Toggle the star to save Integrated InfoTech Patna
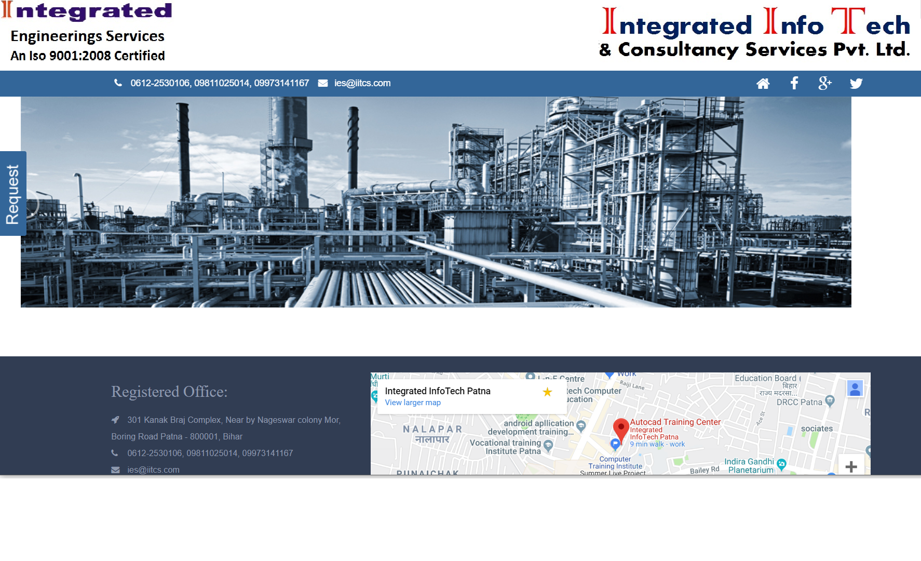Image resolution: width=921 pixels, height=561 pixels. coord(547,392)
